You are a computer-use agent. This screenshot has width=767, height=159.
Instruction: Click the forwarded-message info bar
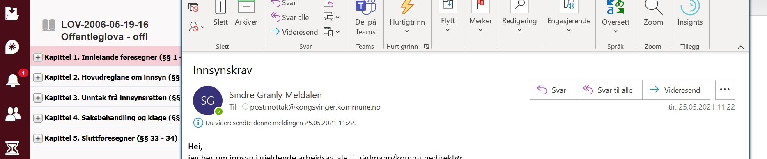[275, 123]
